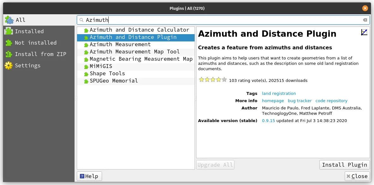Click the Help question-mark icon

coord(83,176)
